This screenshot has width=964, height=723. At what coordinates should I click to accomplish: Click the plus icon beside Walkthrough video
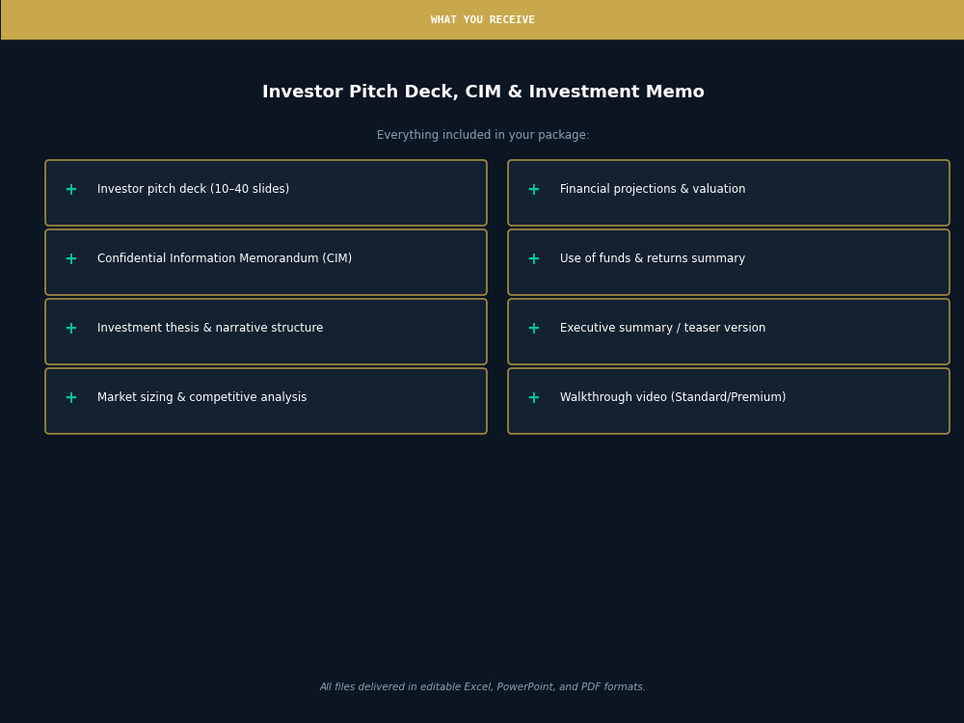point(534,398)
